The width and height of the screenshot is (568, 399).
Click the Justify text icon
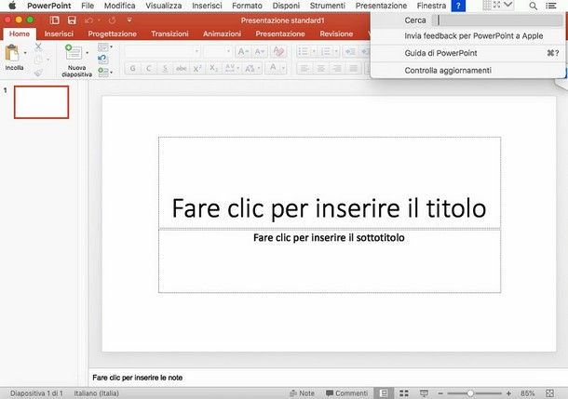click(x=354, y=69)
